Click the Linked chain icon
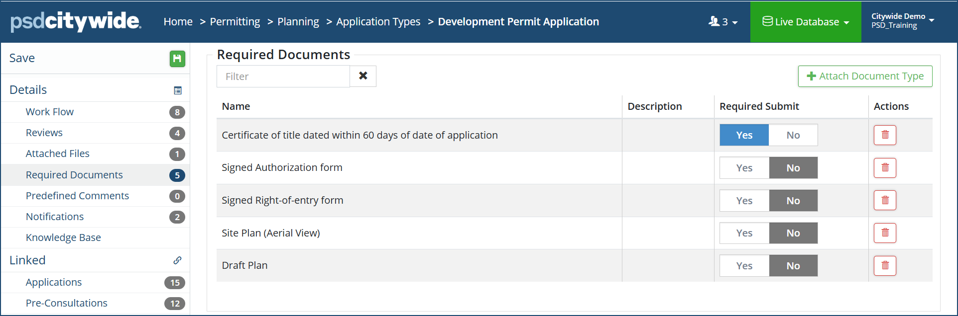 177,260
